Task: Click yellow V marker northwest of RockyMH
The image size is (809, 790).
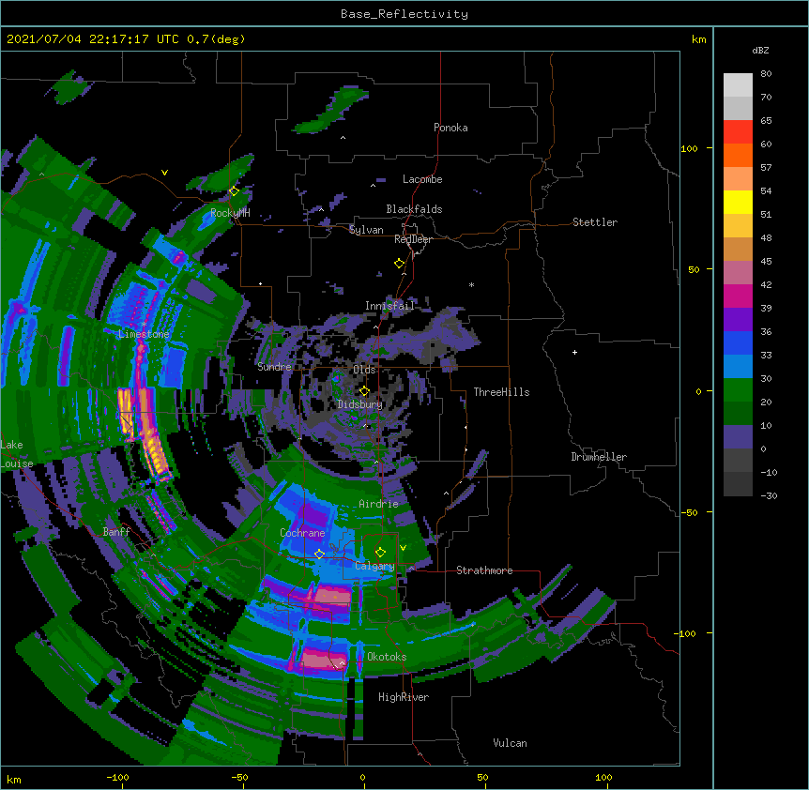Action: tap(164, 173)
